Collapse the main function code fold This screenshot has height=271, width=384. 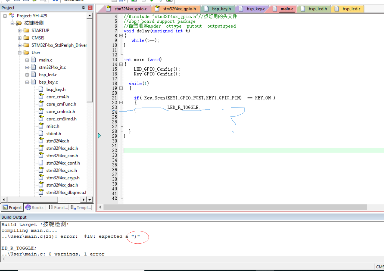121,64
